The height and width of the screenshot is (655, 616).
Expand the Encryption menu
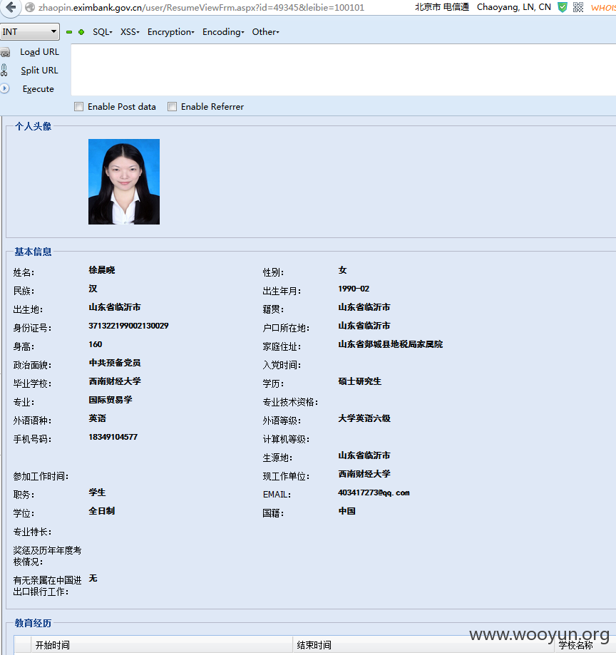(x=170, y=32)
